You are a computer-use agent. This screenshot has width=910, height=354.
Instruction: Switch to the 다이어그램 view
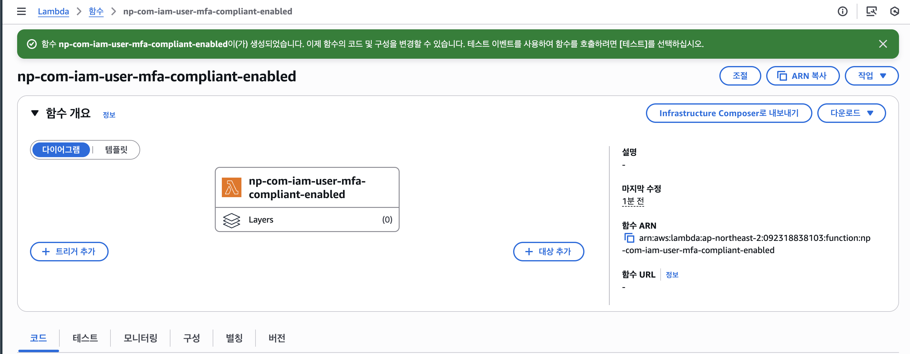[x=61, y=150]
